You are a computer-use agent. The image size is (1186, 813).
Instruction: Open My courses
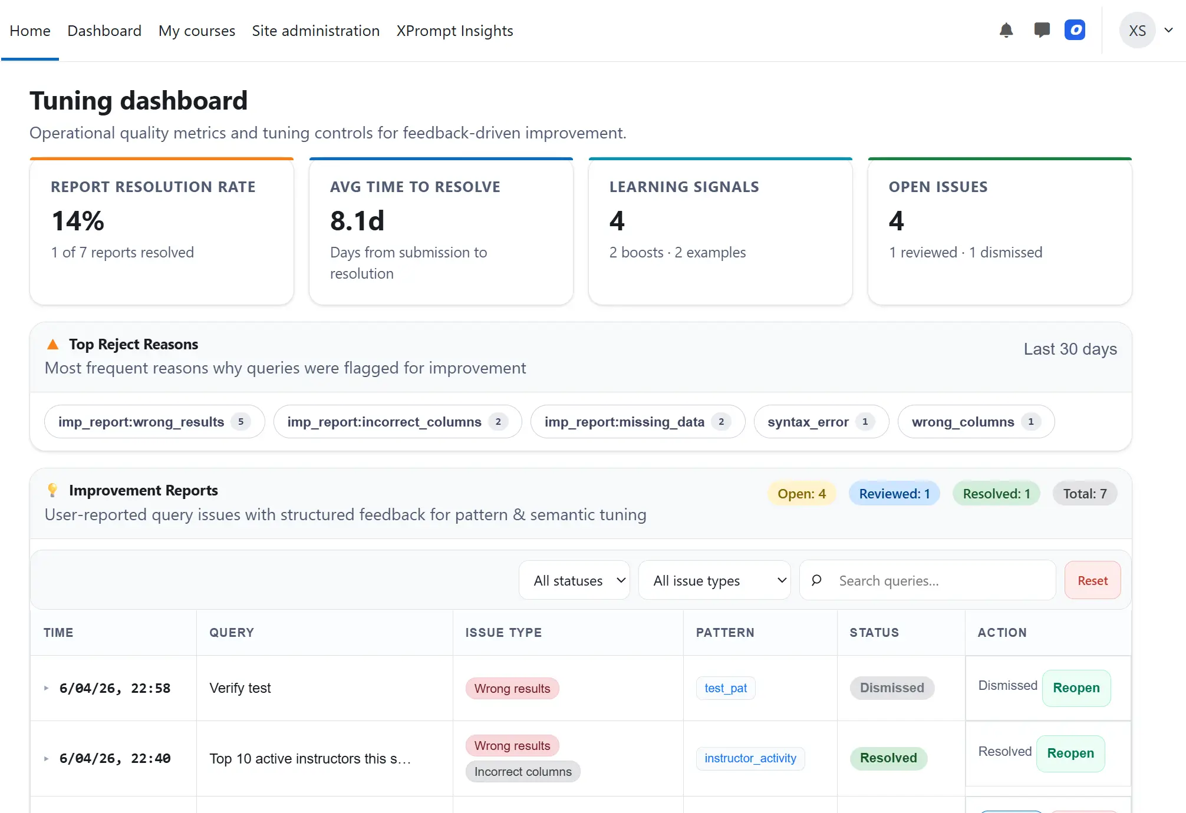tap(197, 31)
